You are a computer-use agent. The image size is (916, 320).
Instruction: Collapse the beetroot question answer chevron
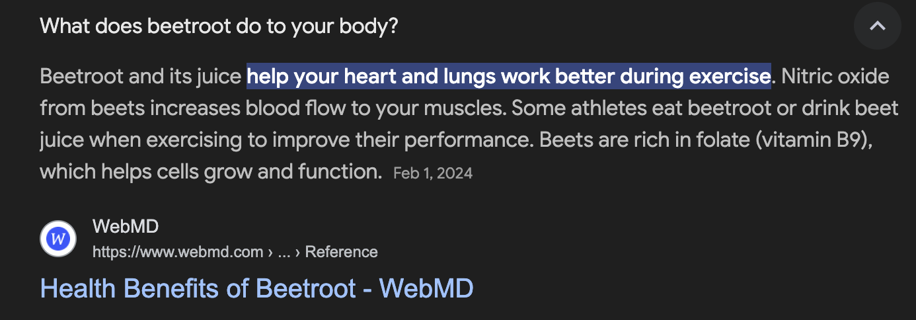pyautogui.click(x=877, y=26)
